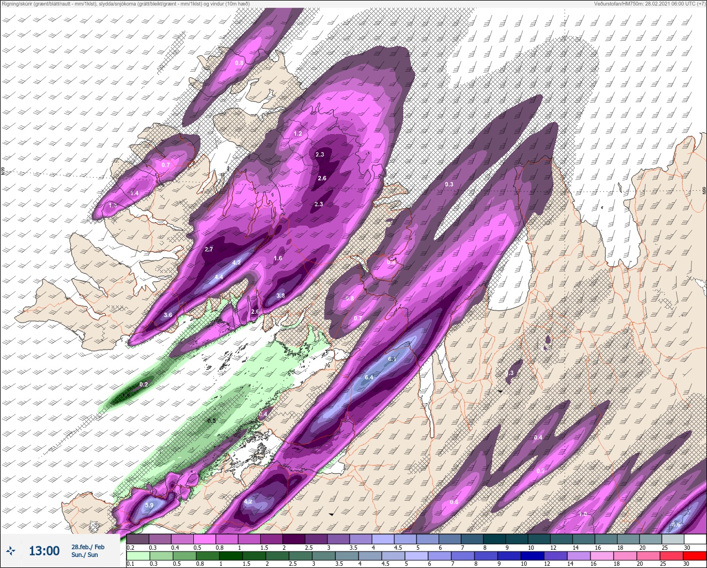Click the 1.6 precipitation value on the map
This screenshot has height=568, width=707.
pos(278,258)
